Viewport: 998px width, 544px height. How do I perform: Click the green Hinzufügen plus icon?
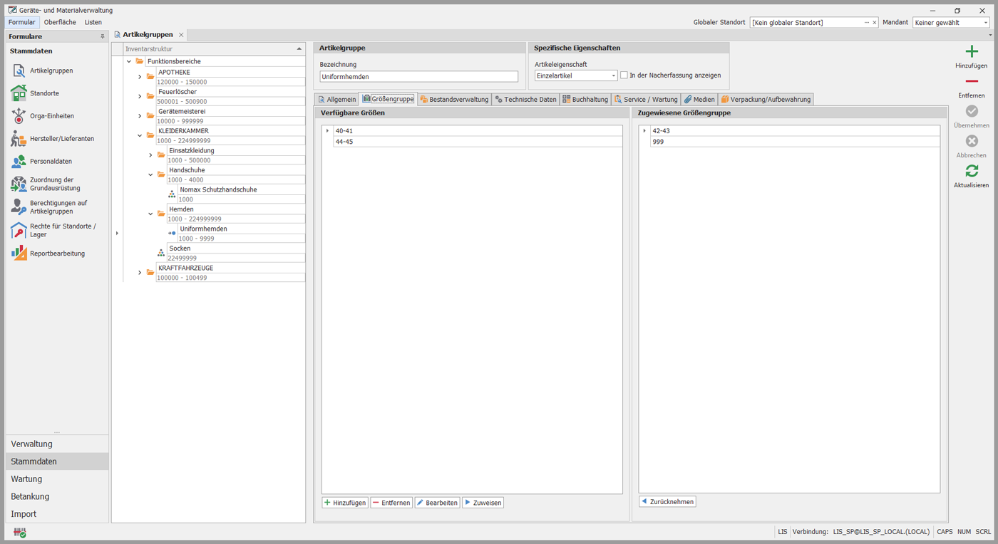971,52
